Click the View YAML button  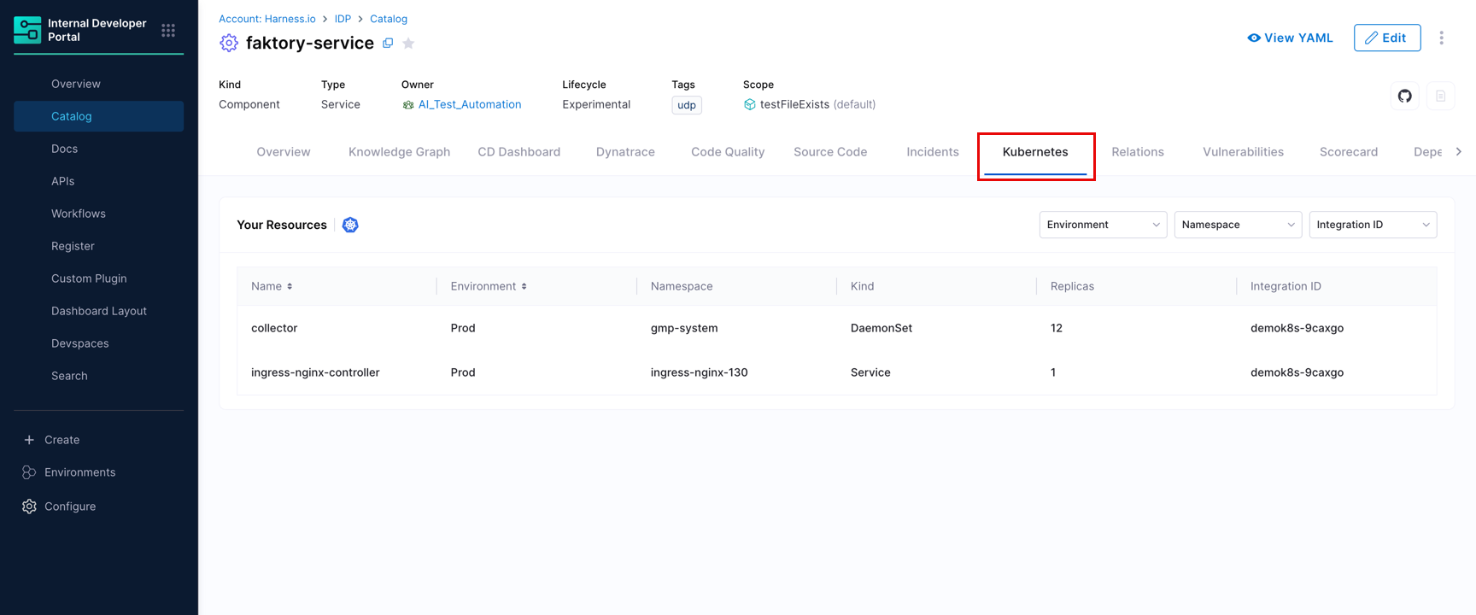pyautogui.click(x=1290, y=38)
